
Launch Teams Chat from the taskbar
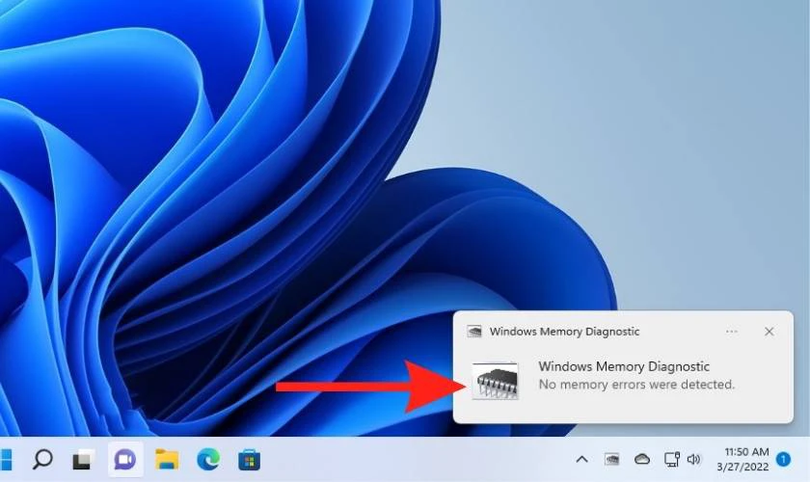pyautogui.click(x=125, y=459)
